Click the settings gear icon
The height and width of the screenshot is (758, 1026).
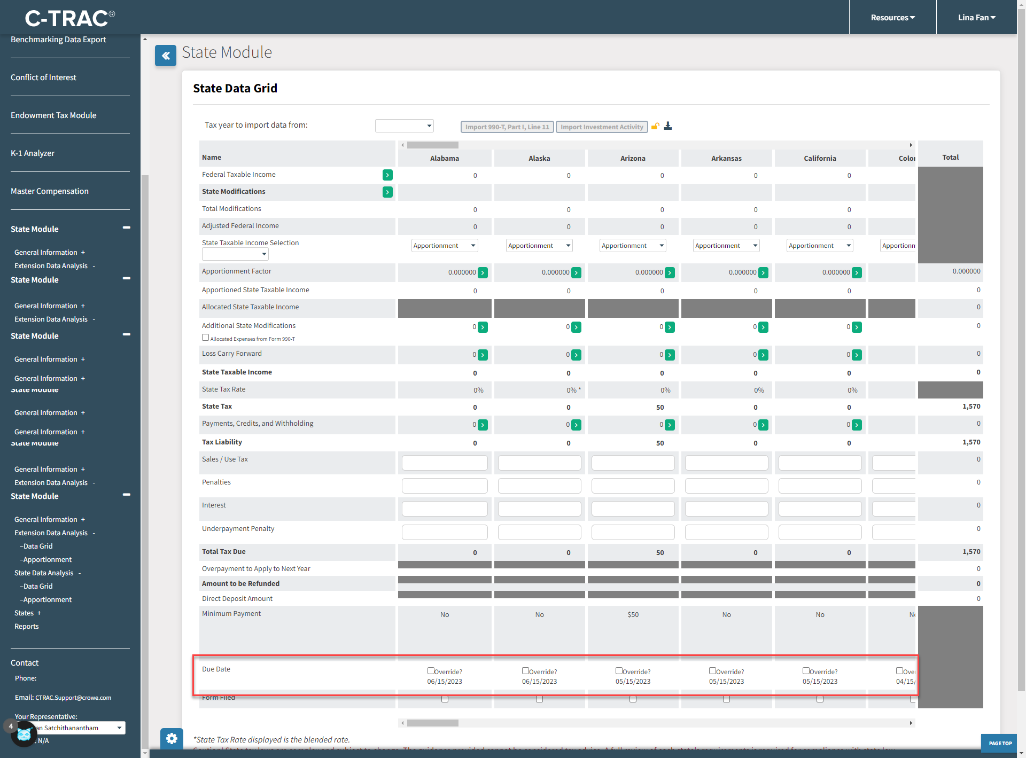172,738
